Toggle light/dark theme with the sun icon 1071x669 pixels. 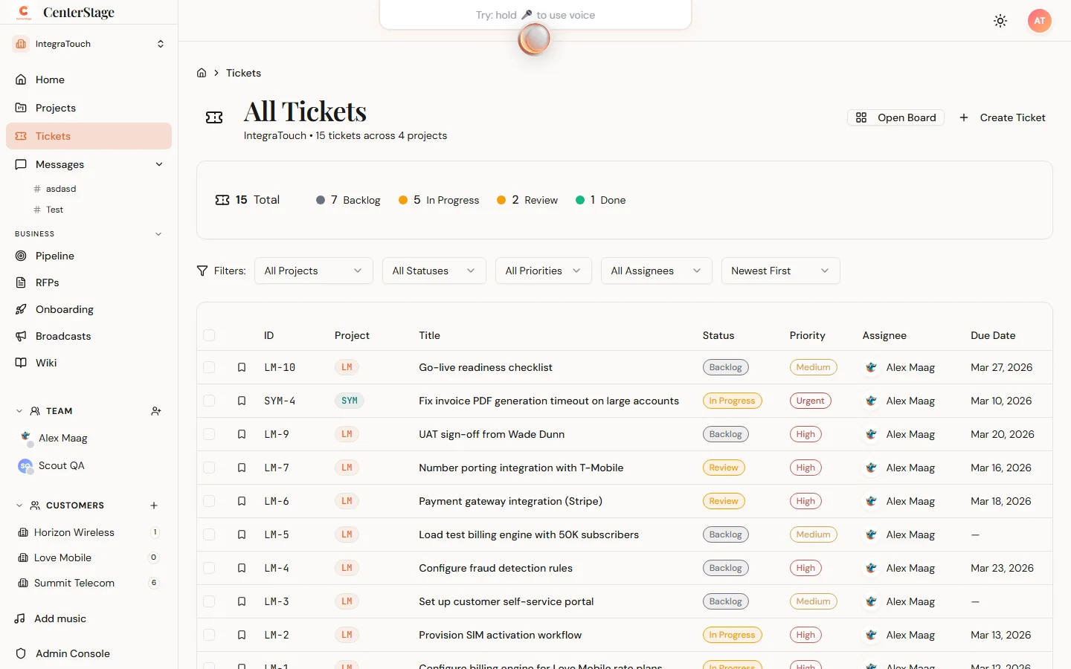point(1000,21)
